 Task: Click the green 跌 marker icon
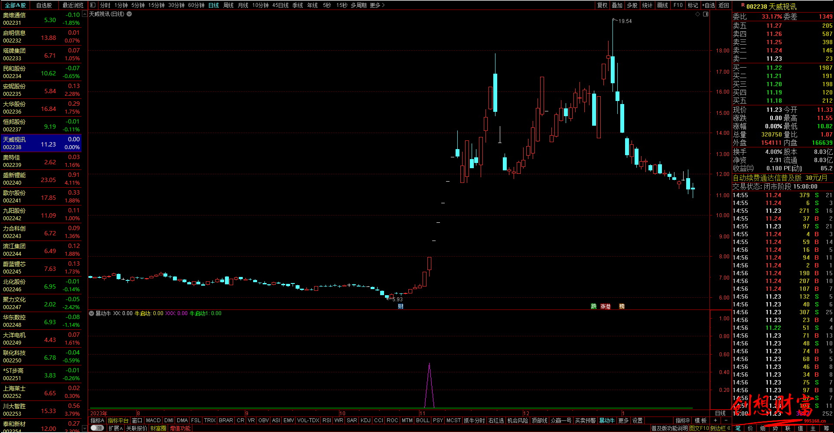pyautogui.click(x=593, y=306)
